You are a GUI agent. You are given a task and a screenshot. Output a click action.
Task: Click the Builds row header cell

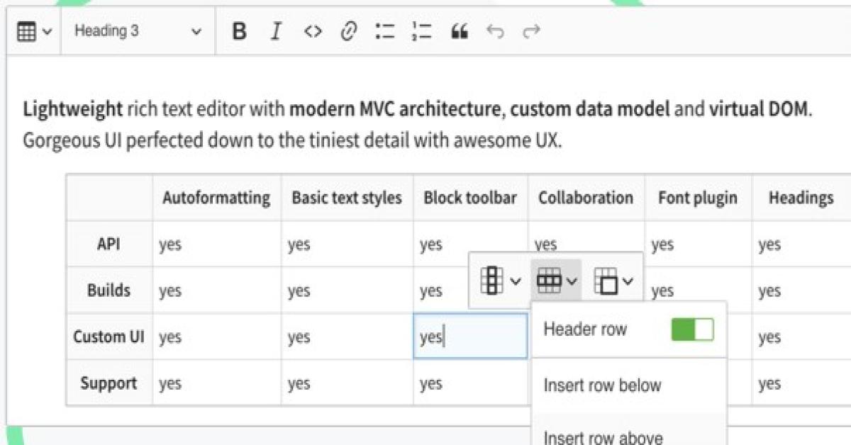click(109, 291)
